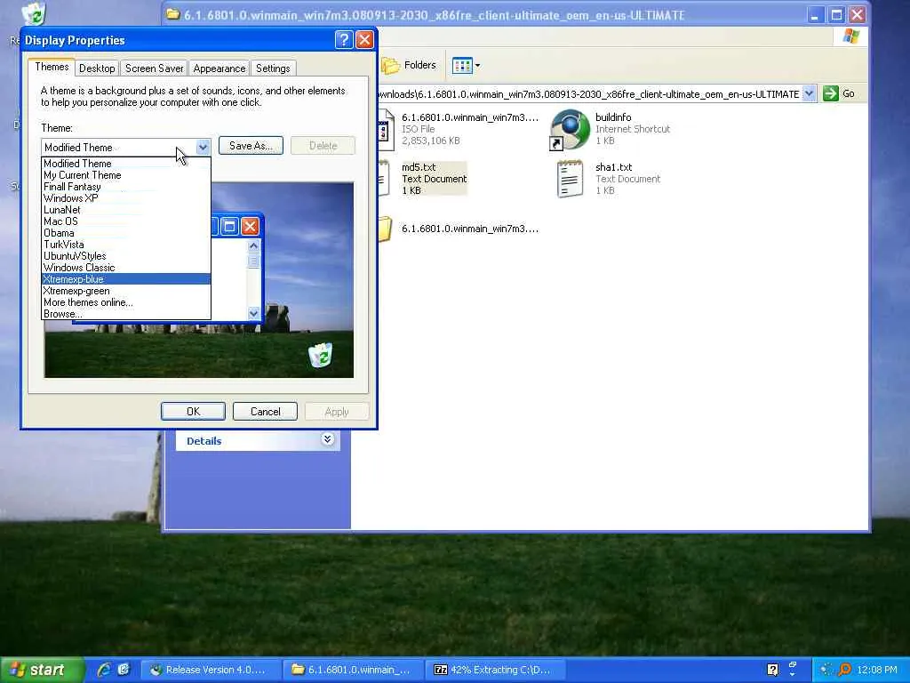Select the 6.1.6801.0.winmain_win7m3 folder

459,229
